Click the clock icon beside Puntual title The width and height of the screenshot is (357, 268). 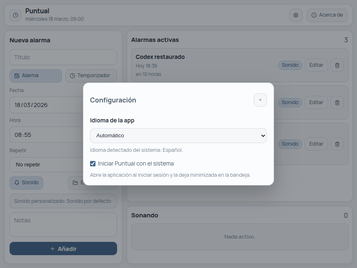coord(15,15)
